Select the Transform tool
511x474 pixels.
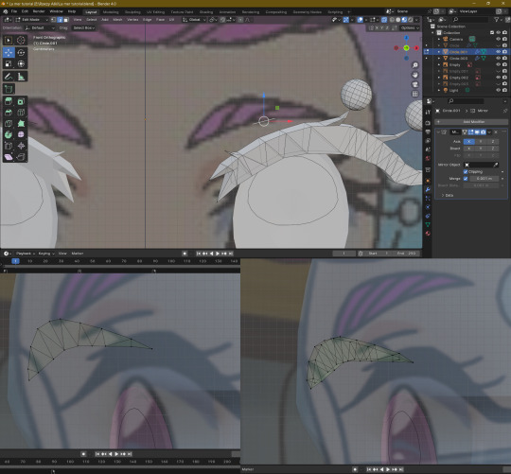21,63
